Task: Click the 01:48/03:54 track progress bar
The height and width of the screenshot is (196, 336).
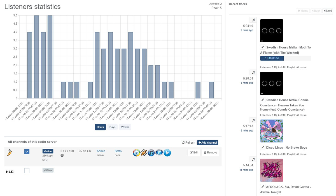Action: (286, 58)
